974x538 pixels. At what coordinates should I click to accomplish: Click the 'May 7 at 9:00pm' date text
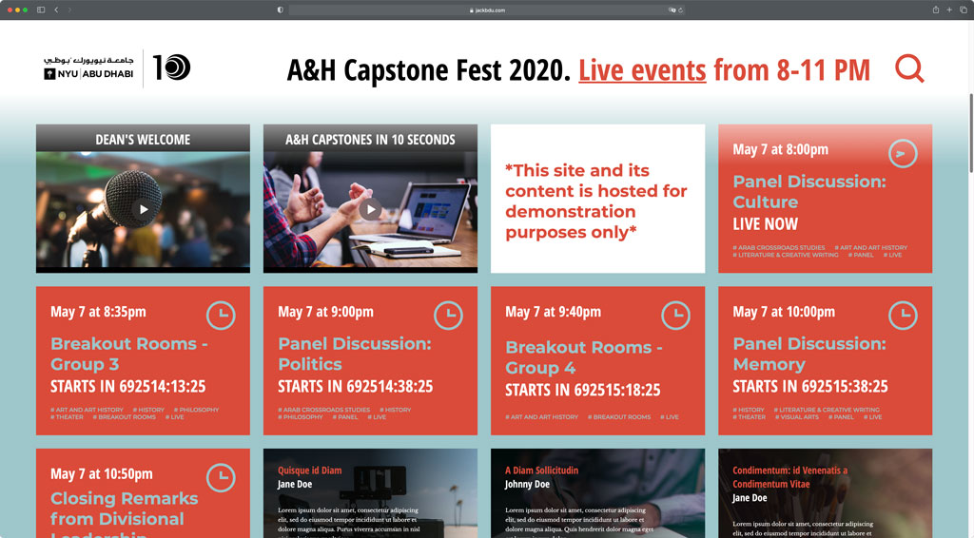point(325,312)
